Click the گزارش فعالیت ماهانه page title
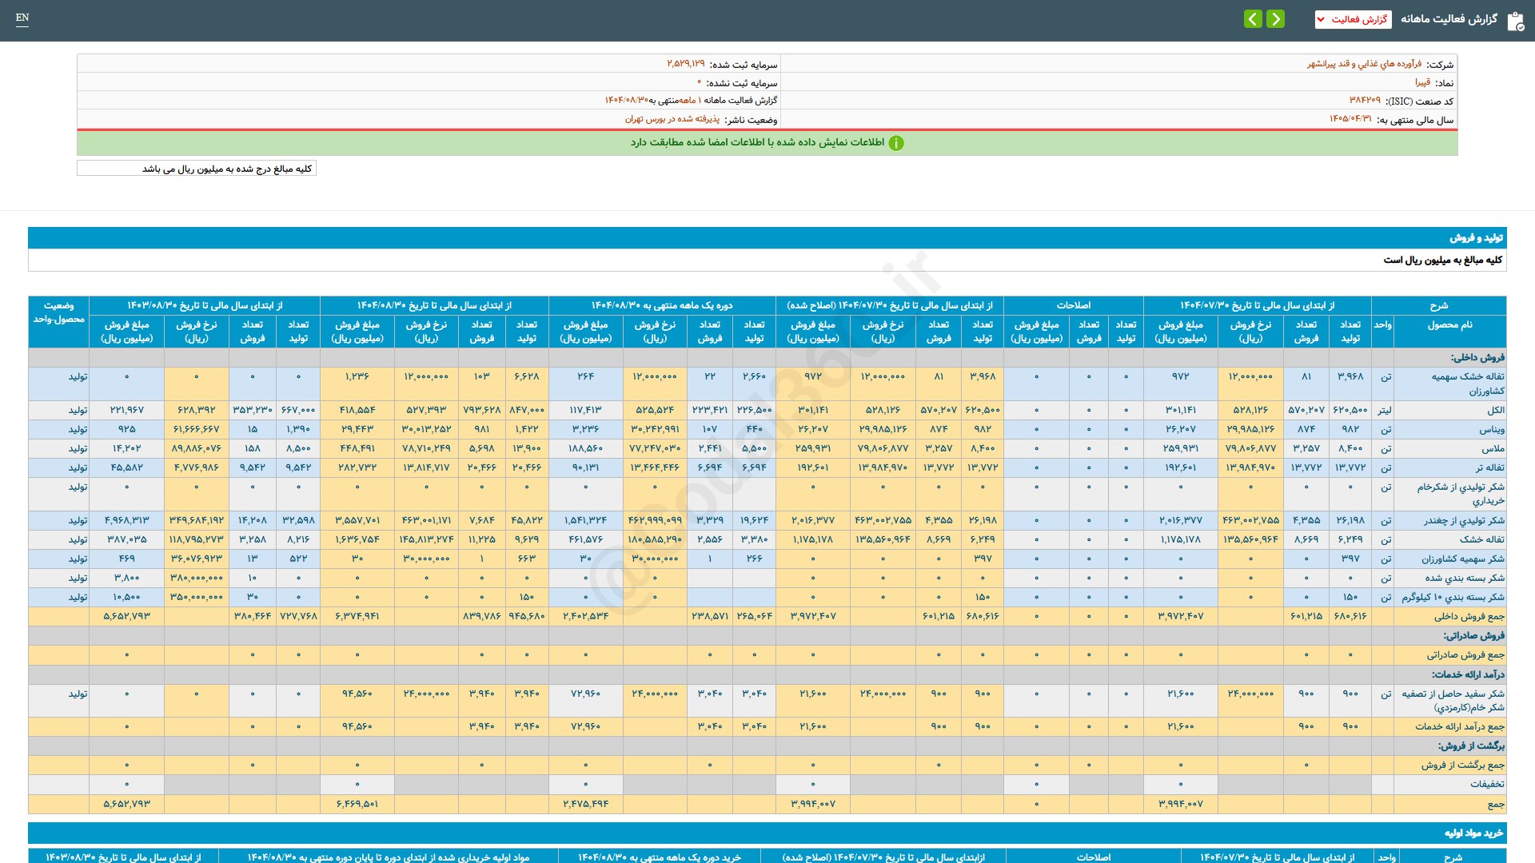 click(1448, 19)
